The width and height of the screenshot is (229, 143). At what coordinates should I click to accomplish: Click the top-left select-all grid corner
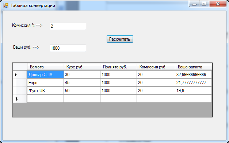20,67
